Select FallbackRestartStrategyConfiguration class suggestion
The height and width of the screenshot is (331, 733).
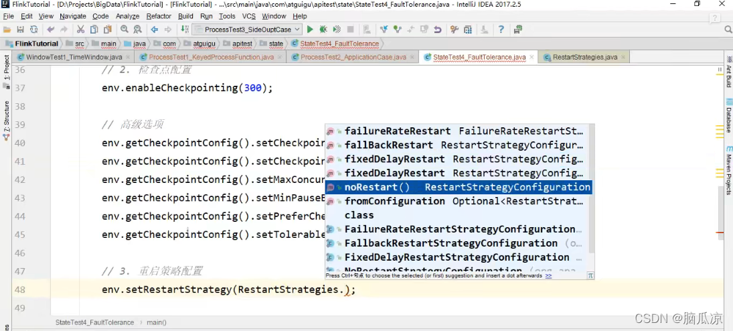(x=457, y=243)
